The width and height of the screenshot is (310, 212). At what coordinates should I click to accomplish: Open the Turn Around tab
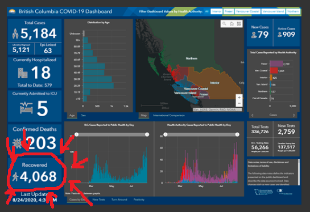pos(119,200)
